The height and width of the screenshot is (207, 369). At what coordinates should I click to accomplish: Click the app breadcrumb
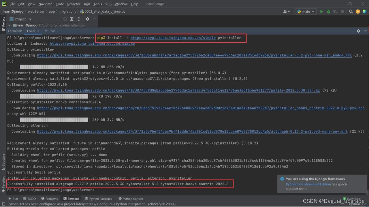[52, 12]
